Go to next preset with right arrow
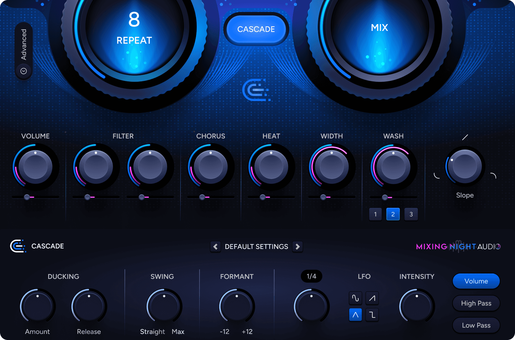The width and height of the screenshot is (515, 340). click(297, 246)
